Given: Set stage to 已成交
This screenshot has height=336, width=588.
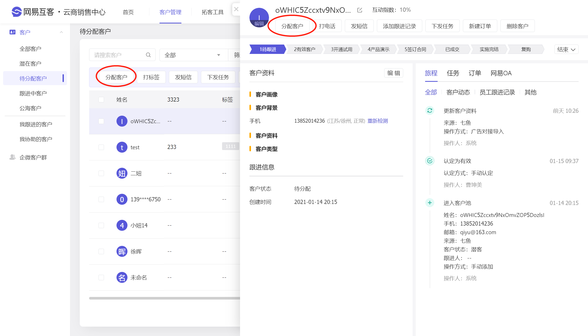Looking at the screenshot, I should 452,49.
